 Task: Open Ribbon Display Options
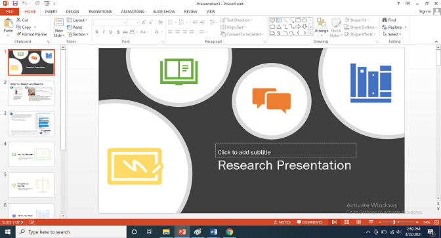[408, 4]
